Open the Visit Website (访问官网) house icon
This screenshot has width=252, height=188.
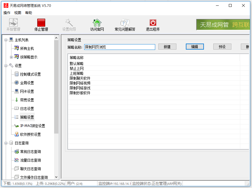tap(97, 23)
